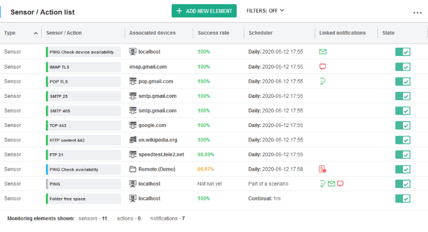Click the server icon next to speedtest.tele2.net

pyautogui.click(x=133, y=154)
